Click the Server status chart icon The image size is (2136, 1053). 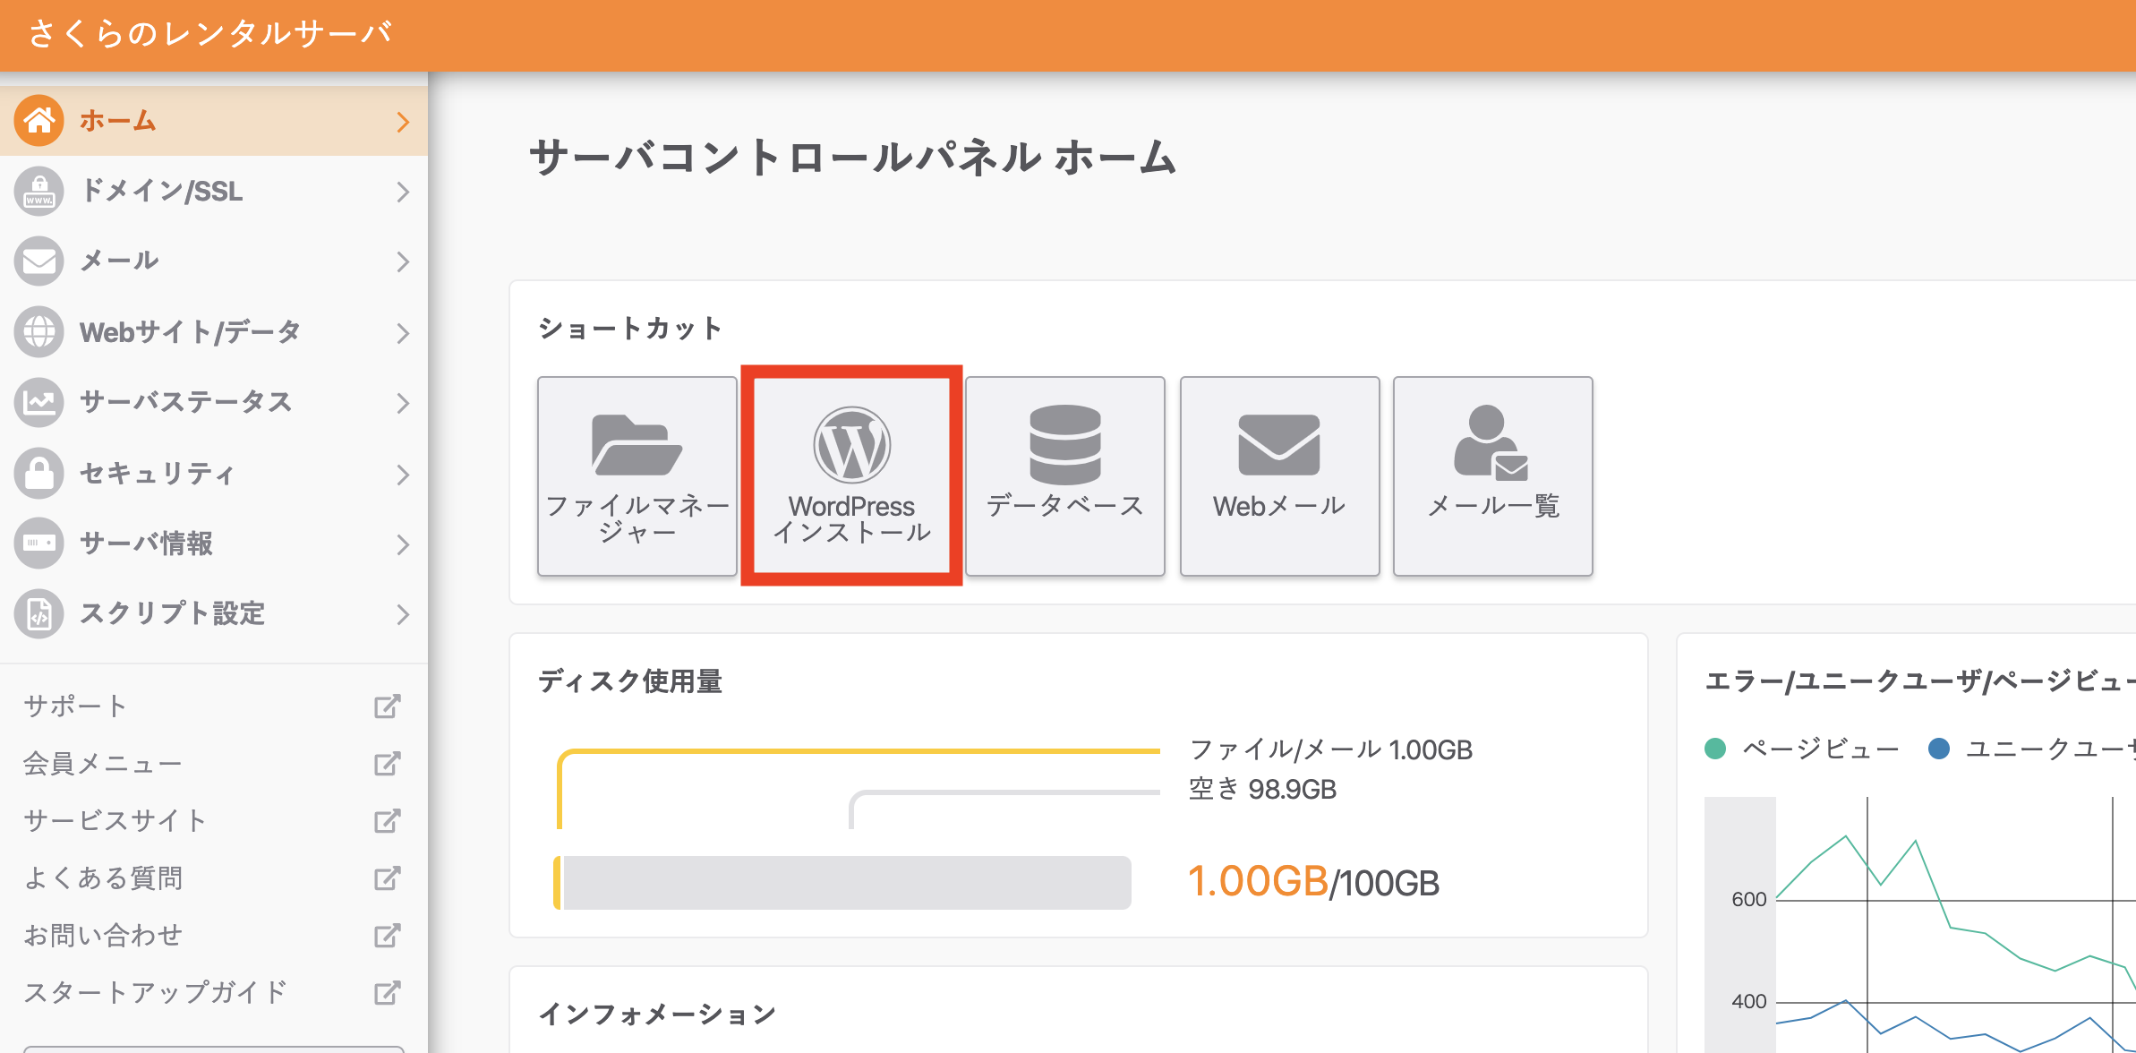click(39, 402)
